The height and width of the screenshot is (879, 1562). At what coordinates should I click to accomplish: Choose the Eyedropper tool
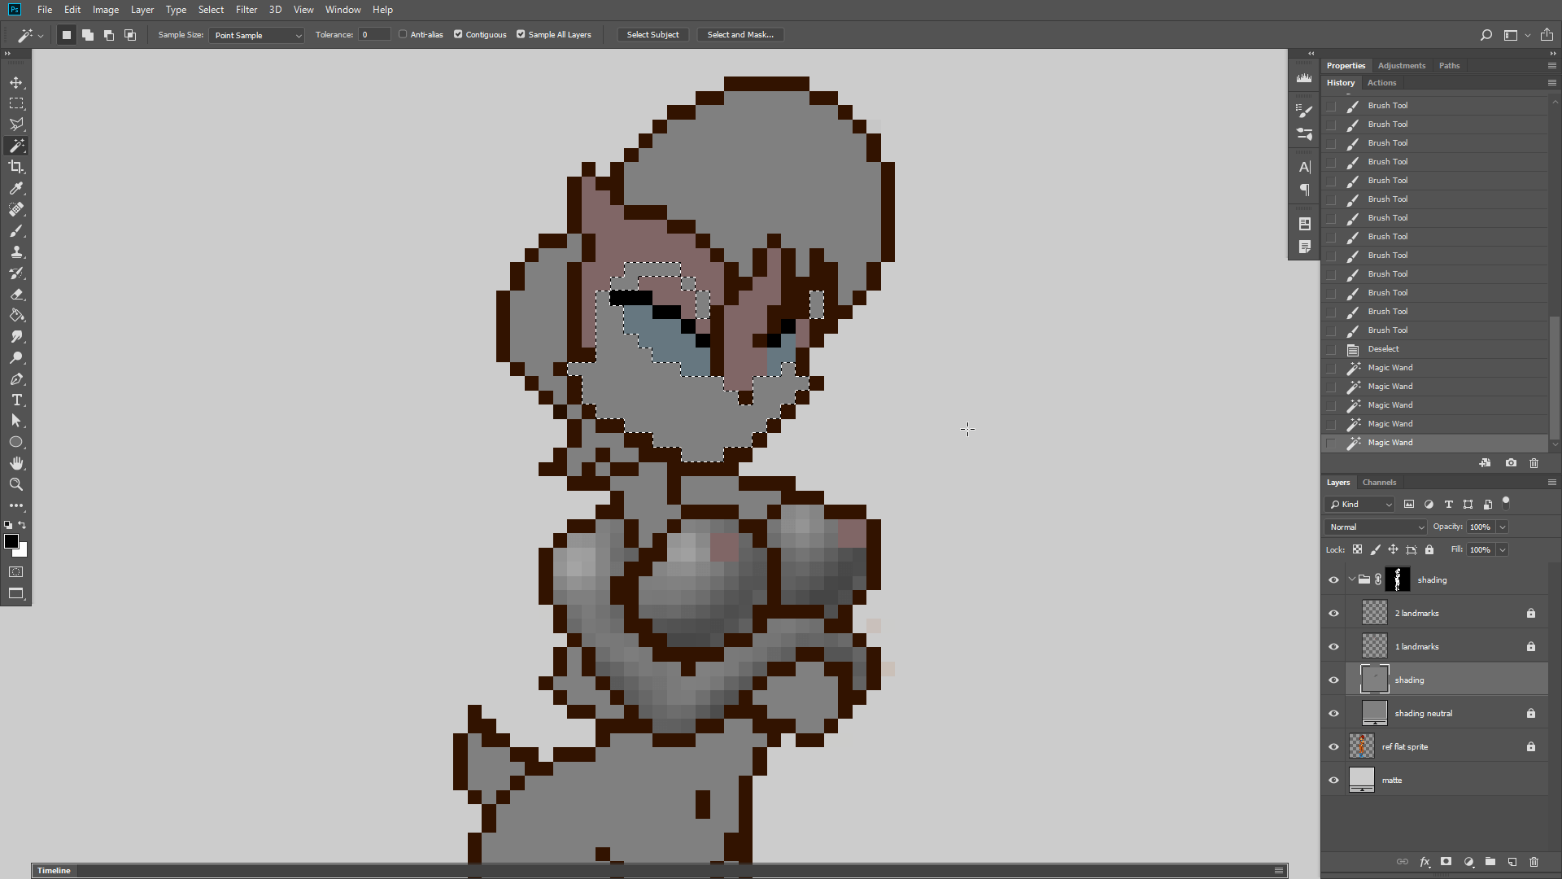[16, 188]
